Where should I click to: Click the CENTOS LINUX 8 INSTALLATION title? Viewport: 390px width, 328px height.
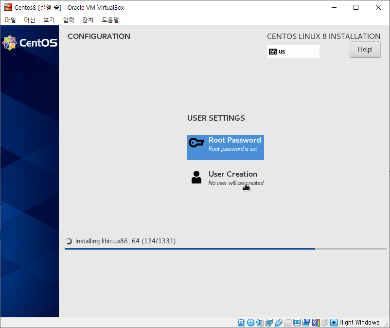point(323,36)
